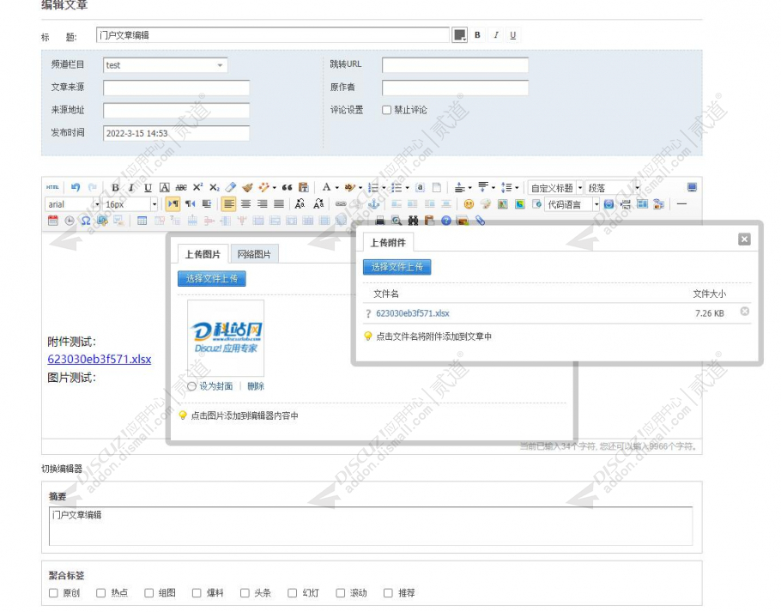Open the editor help

(x=445, y=221)
